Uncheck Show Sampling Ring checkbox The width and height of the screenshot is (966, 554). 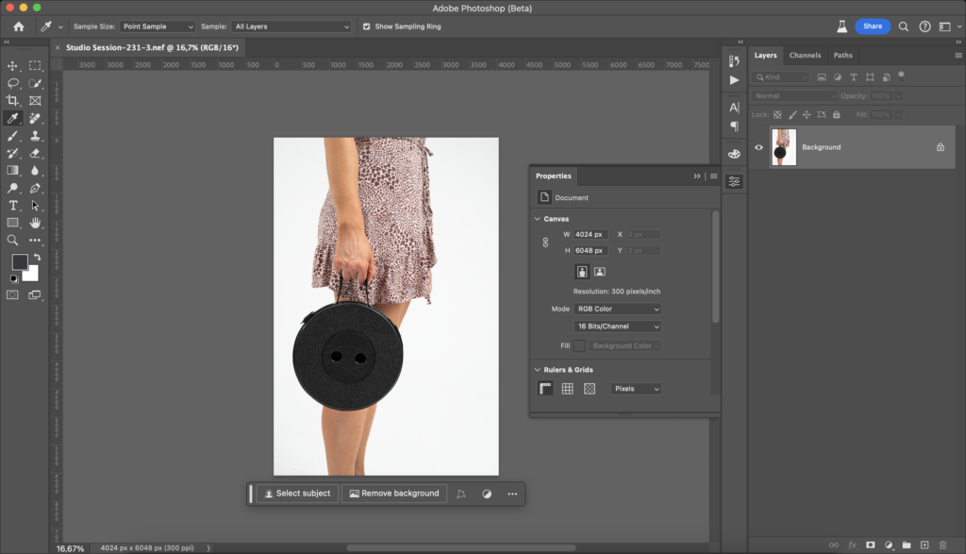(367, 26)
